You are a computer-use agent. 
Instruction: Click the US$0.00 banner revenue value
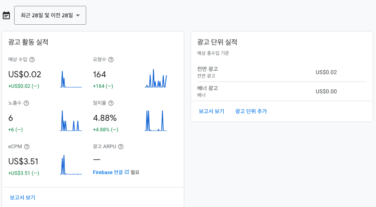coord(326,91)
